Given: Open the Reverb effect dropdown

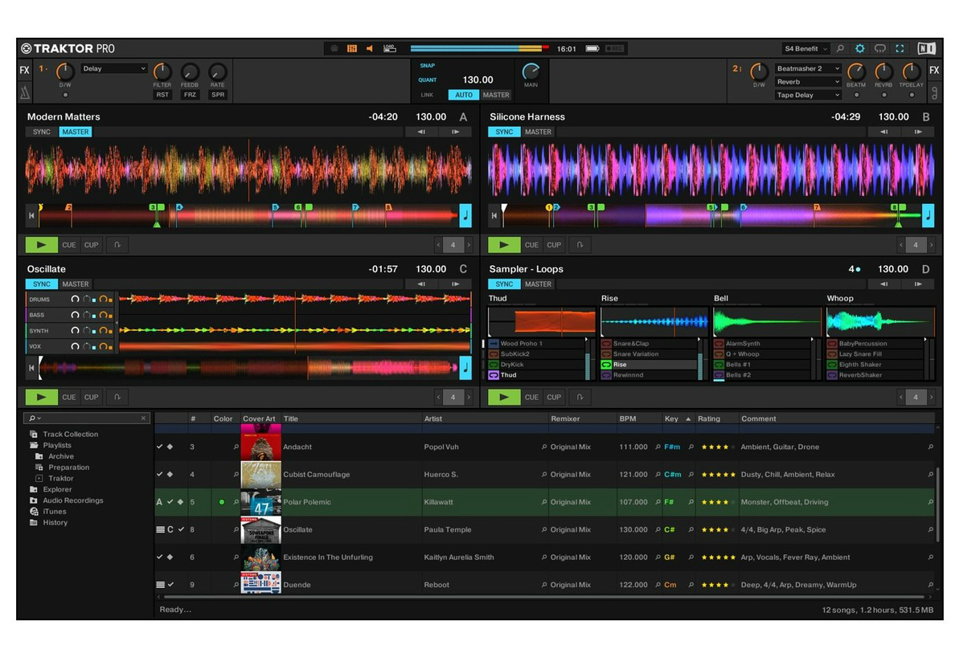Looking at the screenshot, I should 808,82.
